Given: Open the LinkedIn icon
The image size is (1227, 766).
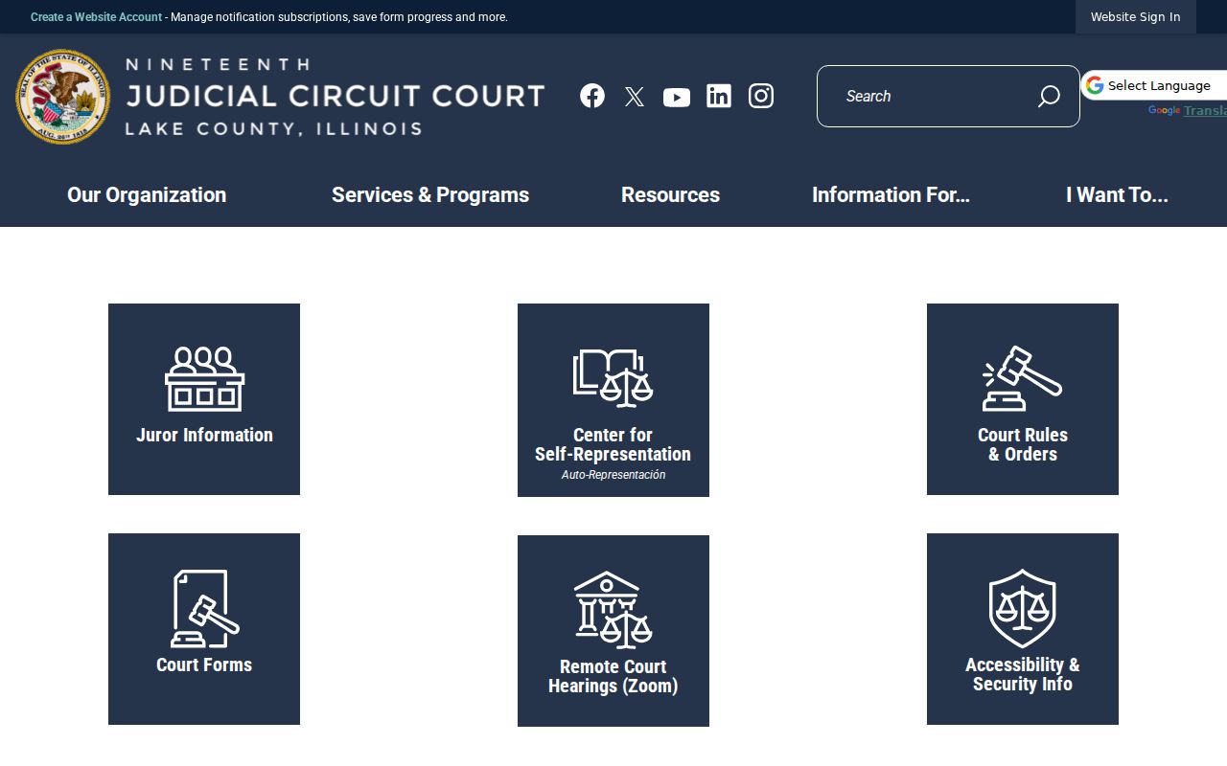Looking at the screenshot, I should [719, 96].
